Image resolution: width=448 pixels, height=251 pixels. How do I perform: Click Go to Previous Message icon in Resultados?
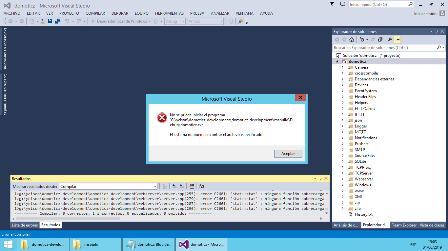(x=174, y=186)
